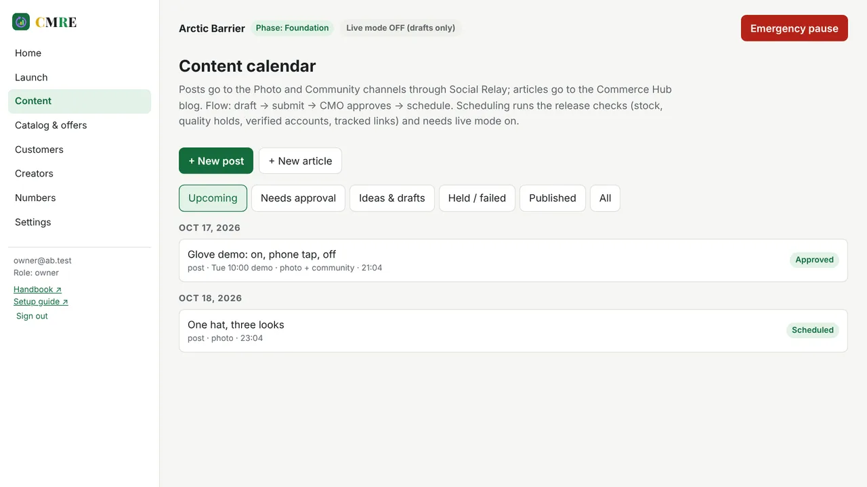Open Home in the sidebar

pyautogui.click(x=79, y=53)
